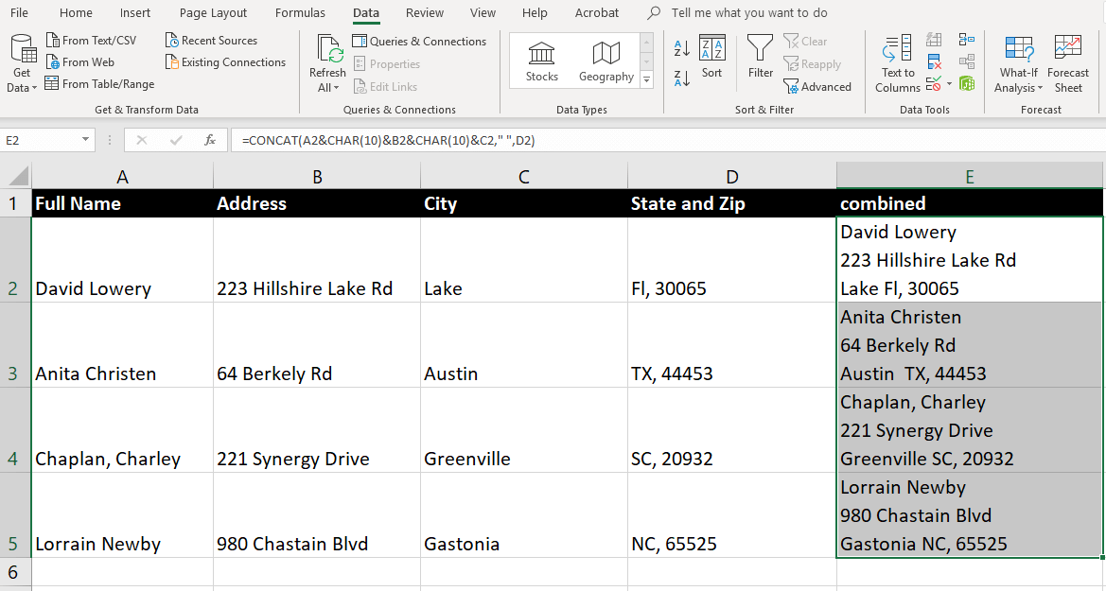
Task: Click the Stocks data type icon
Action: tap(542, 61)
